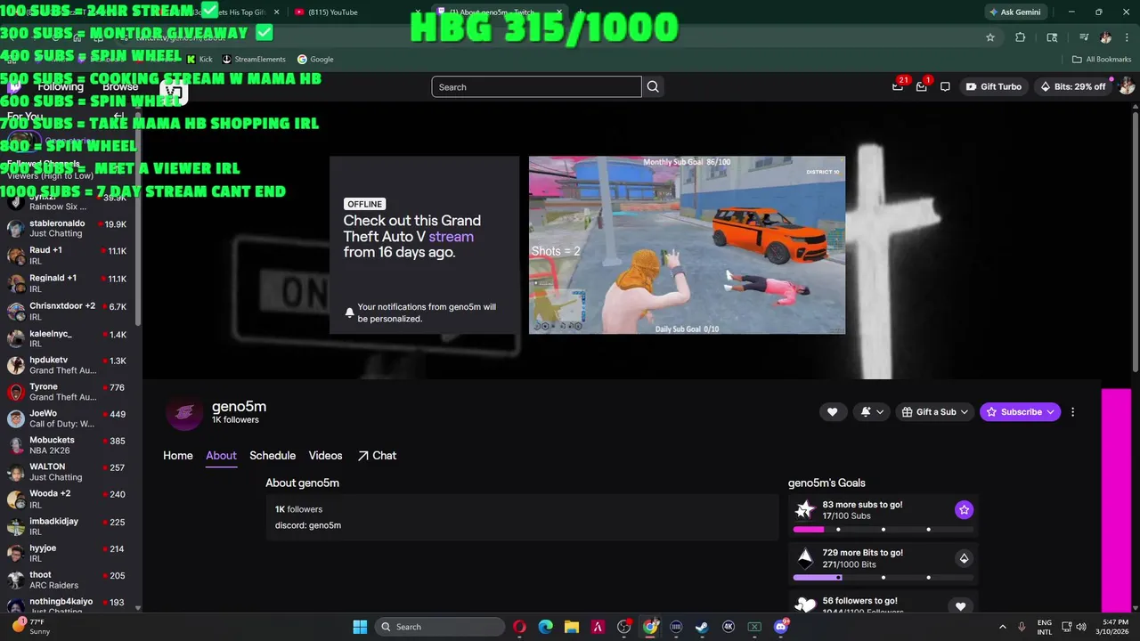Viewport: 1140px width, 641px height.
Task: Click the subs goal progress bar
Action: (x=883, y=530)
